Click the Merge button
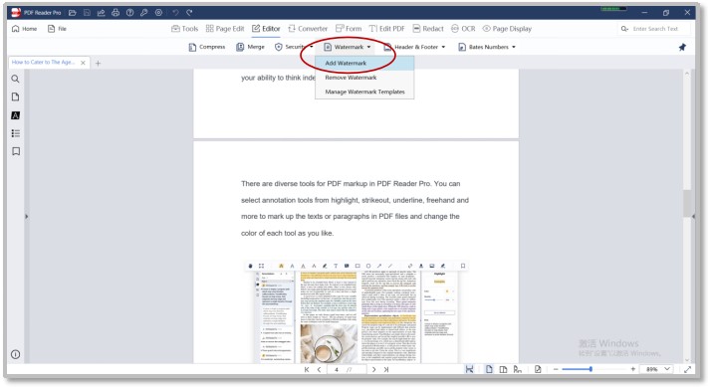The image size is (708, 387). coord(250,47)
